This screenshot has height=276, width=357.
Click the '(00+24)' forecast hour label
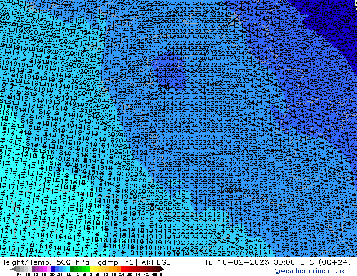pos(334,262)
